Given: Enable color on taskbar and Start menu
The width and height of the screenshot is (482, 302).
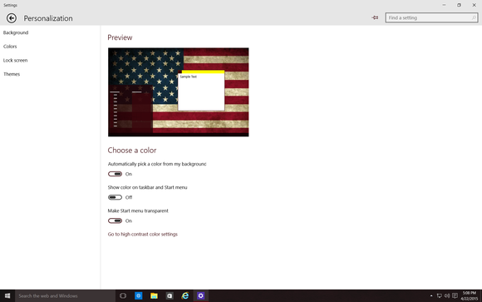Looking at the screenshot, I should [115, 197].
